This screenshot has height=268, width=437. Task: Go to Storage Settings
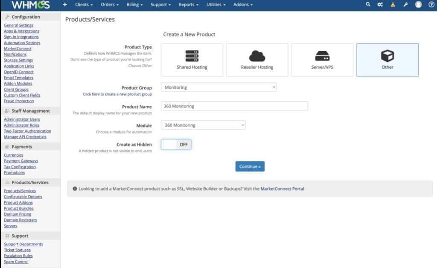coord(18,61)
